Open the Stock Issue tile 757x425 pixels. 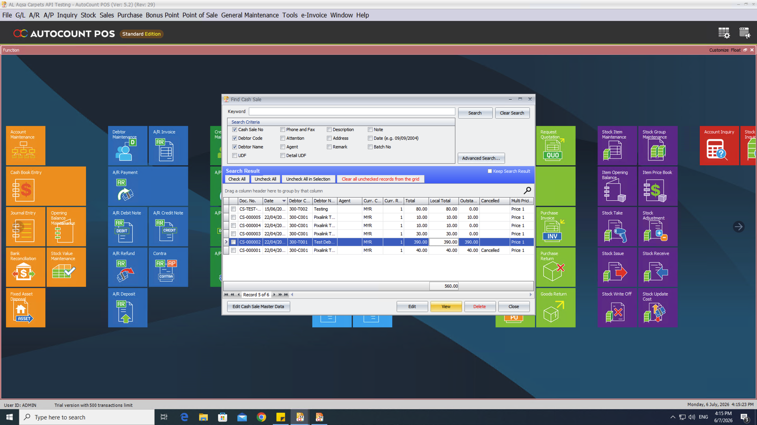pos(617,267)
